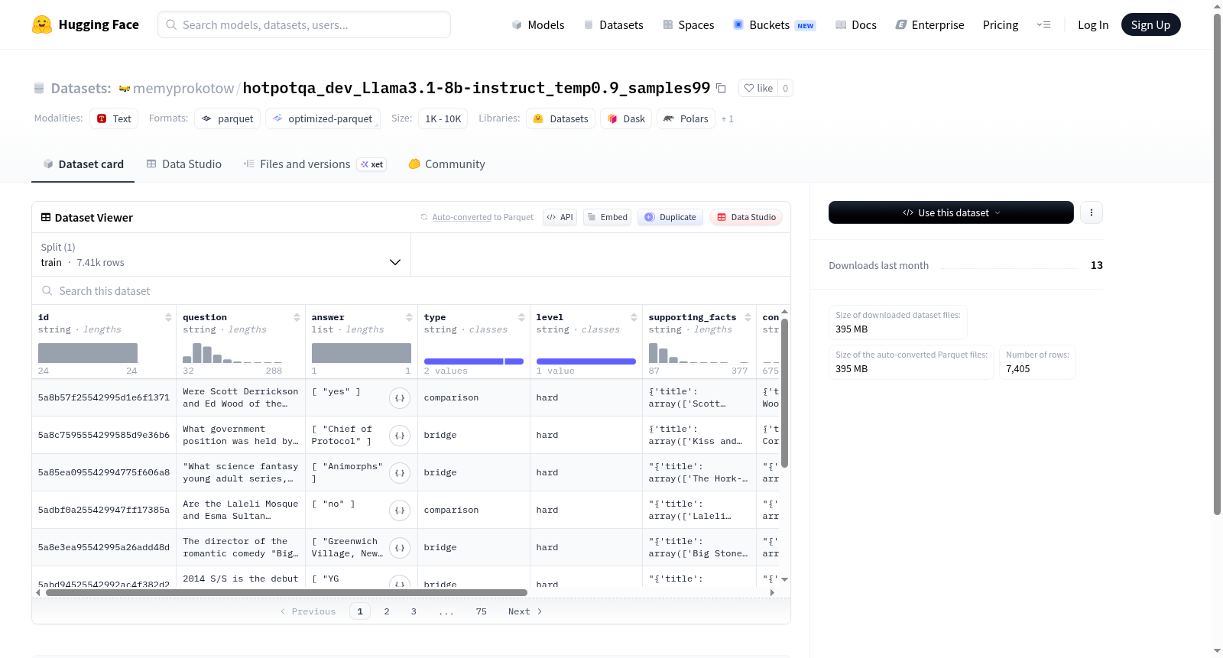Viewport: 1223px width, 658px height.
Task: Open the Split train dropdown
Action: pos(221,254)
